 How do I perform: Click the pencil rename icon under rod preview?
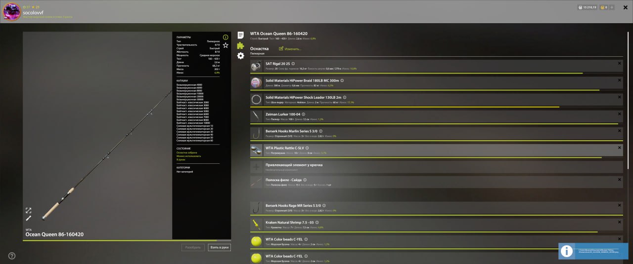coord(28,218)
